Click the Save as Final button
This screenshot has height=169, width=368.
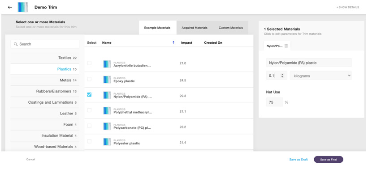[x=329, y=160]
